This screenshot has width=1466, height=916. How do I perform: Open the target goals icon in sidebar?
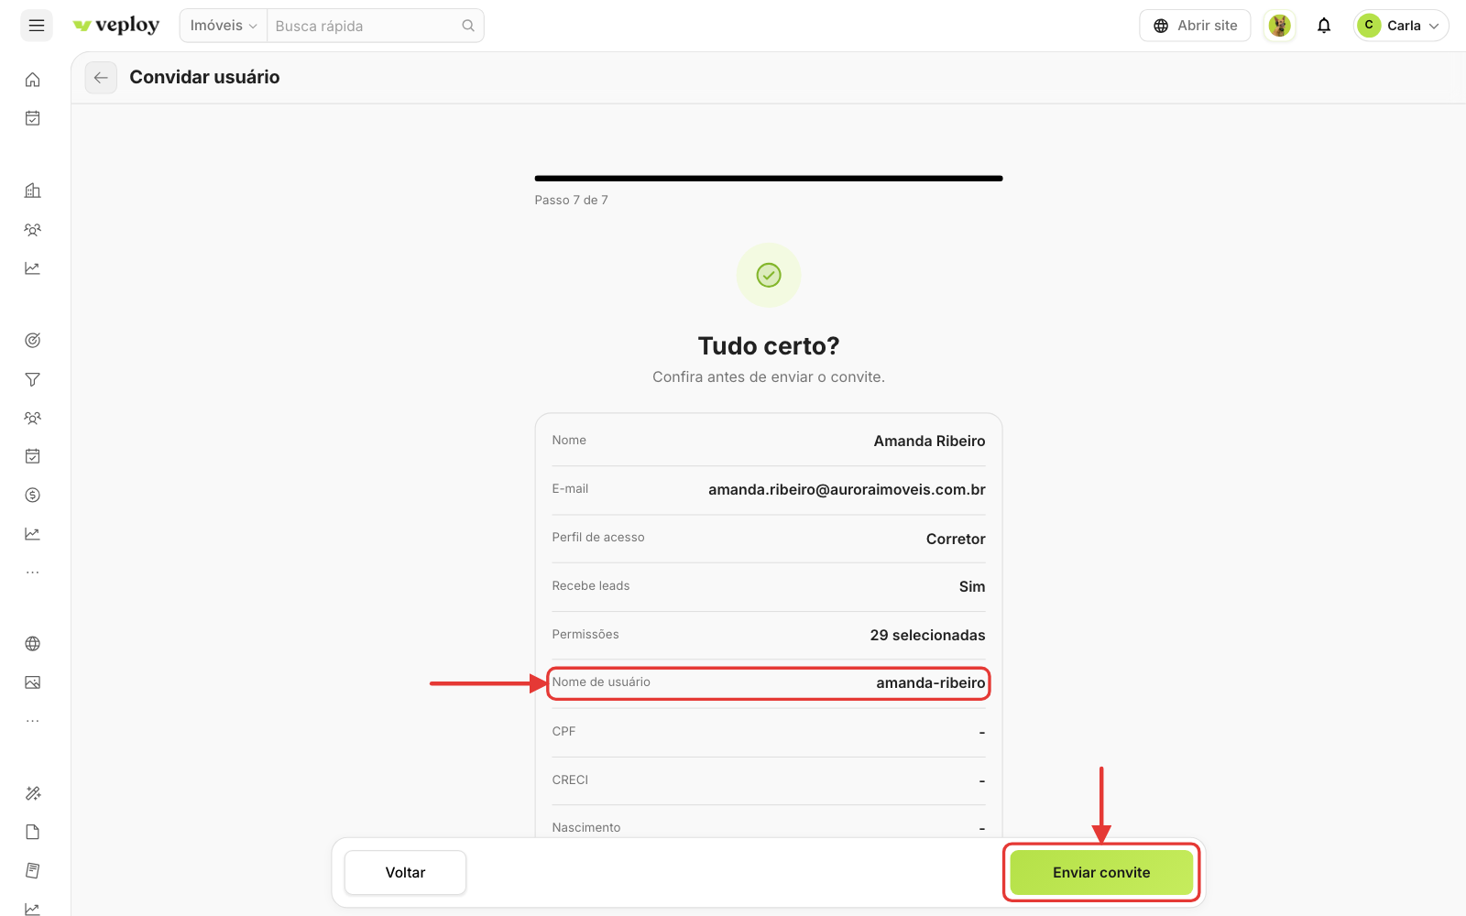pyautogui.click(x=33, y=341)
